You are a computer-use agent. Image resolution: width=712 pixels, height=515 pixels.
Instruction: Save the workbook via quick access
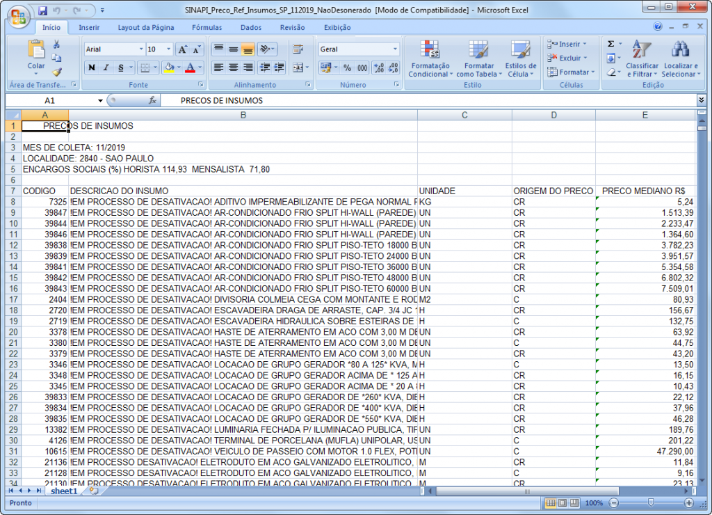42,10
